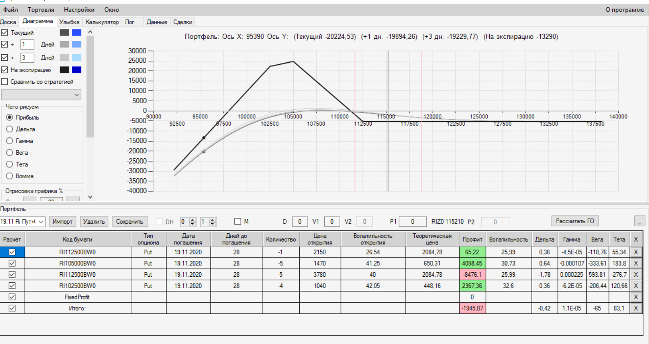Remove the RI102500BW0 position via X
The height and width of the screenshot is (344, 649).
tap(636, 286)
